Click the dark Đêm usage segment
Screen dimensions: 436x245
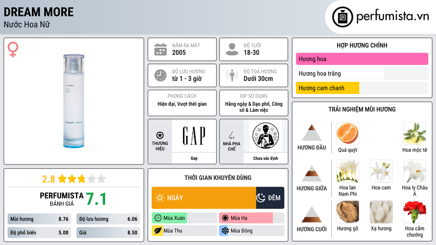click(x=270, y=198)
